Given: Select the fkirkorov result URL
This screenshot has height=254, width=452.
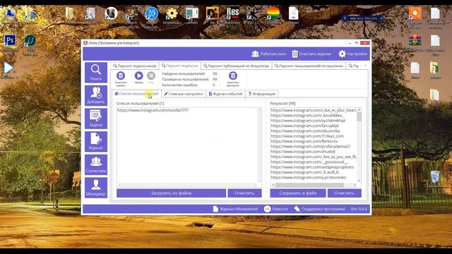Looking at the screenshot, I should point(304,141).
